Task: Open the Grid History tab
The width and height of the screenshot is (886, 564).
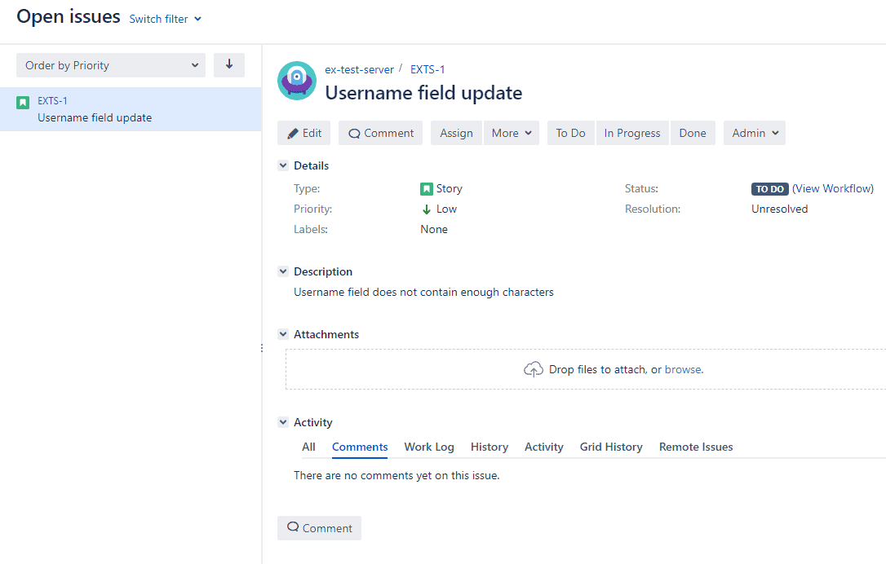Action: point(611,447)
